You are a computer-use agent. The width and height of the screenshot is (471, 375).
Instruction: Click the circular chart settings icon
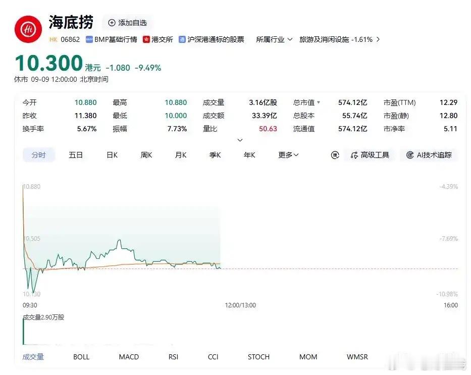click(x=335, y=155)
